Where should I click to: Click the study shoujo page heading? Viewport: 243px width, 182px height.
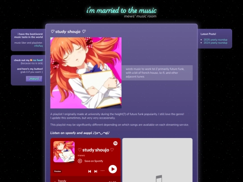(x=68, y=31)
